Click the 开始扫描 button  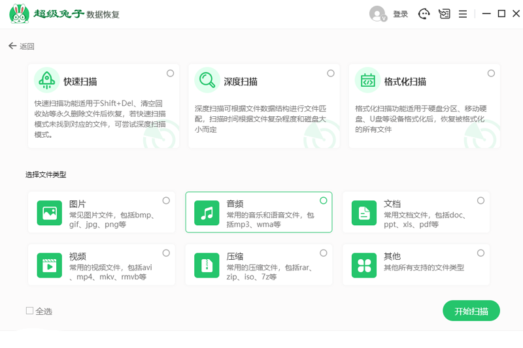tap(471, 311)
